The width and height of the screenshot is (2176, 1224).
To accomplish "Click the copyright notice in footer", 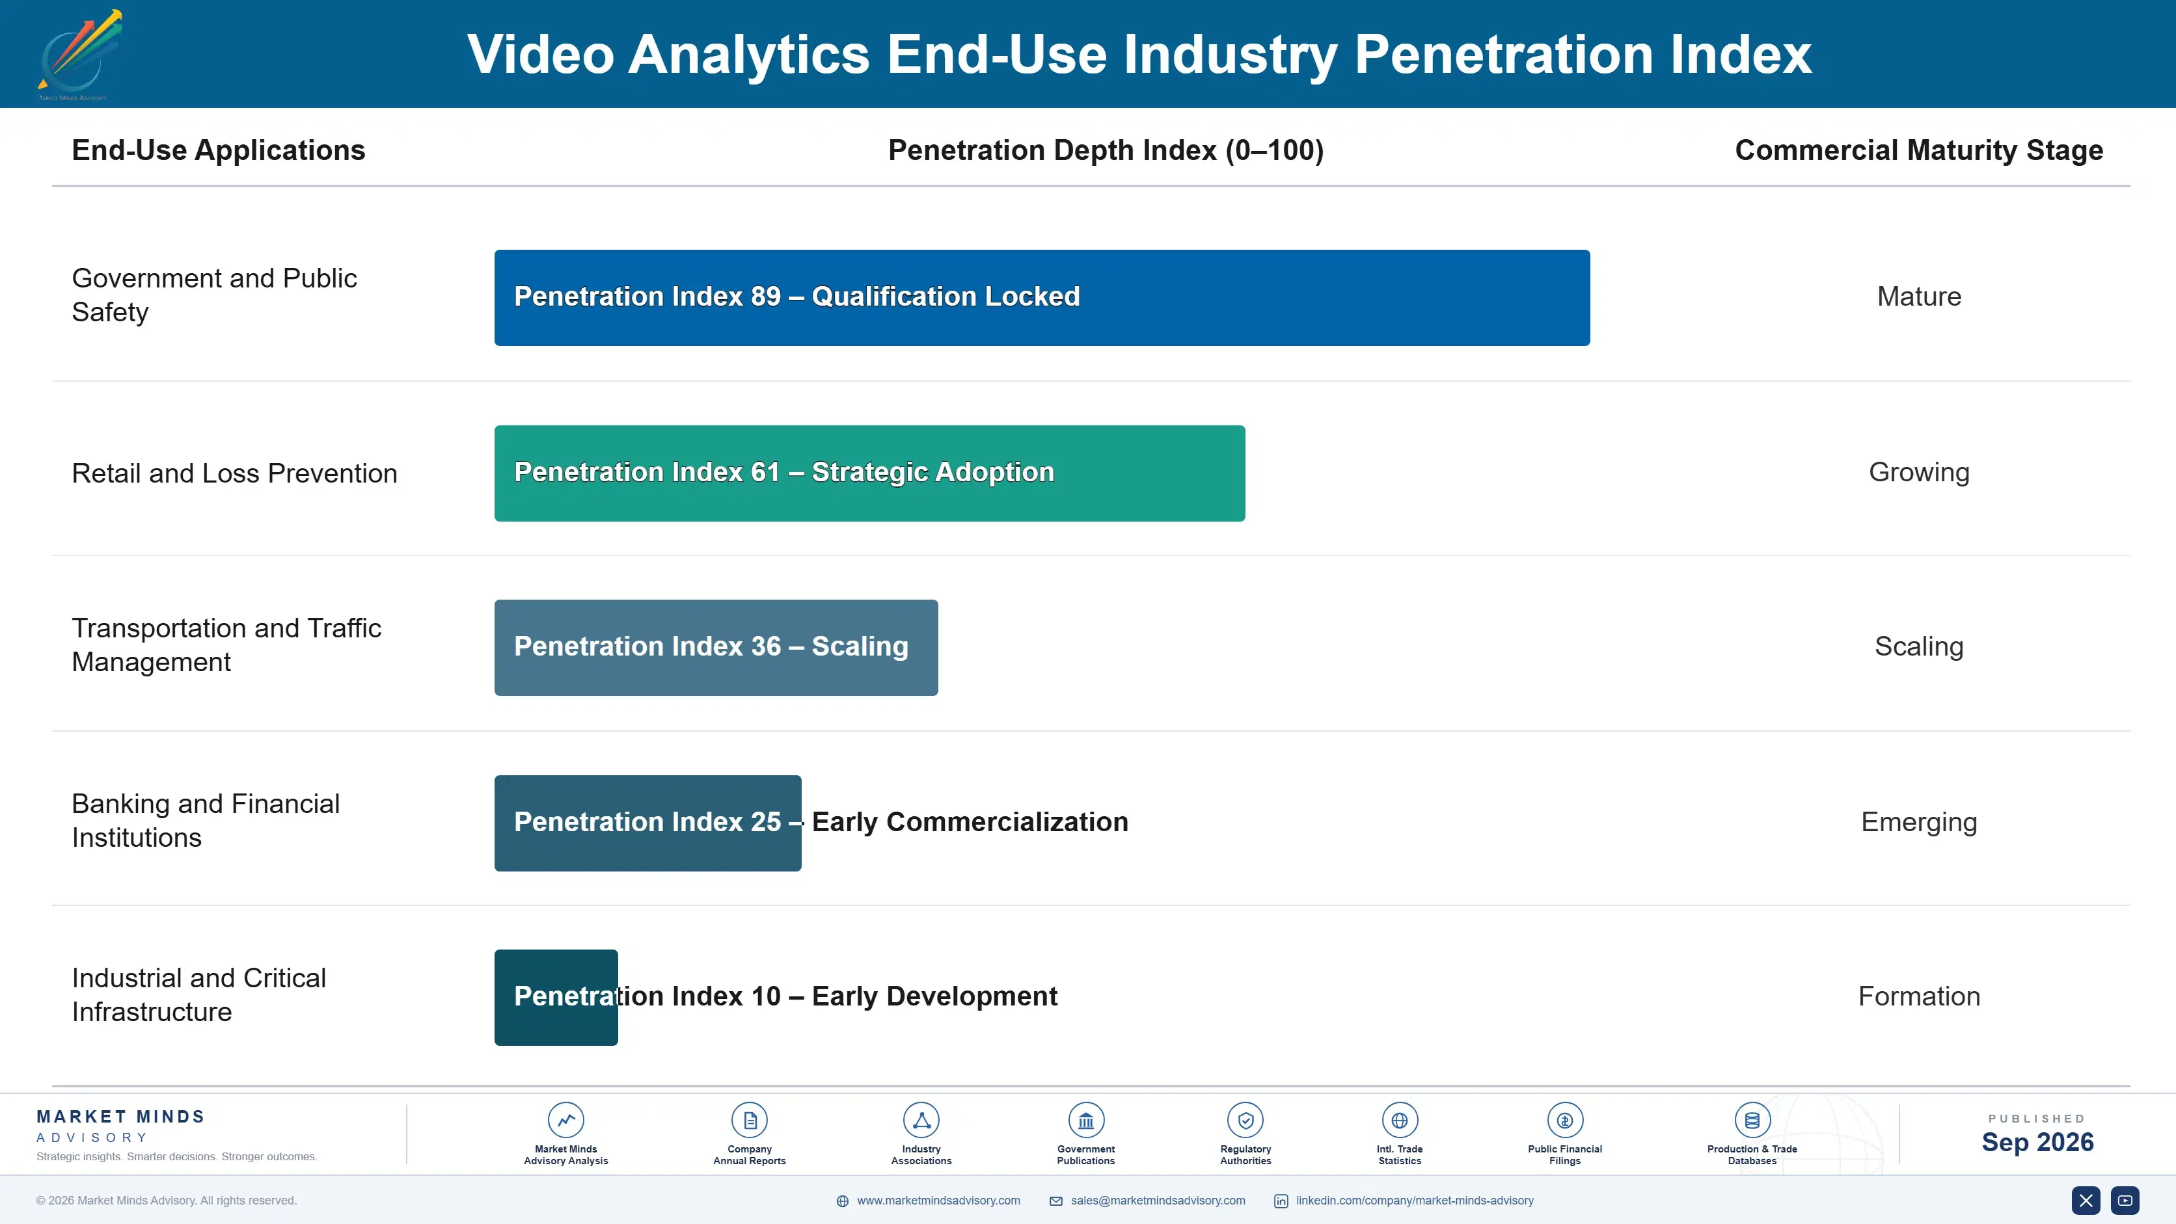I will pos(167,1201).
